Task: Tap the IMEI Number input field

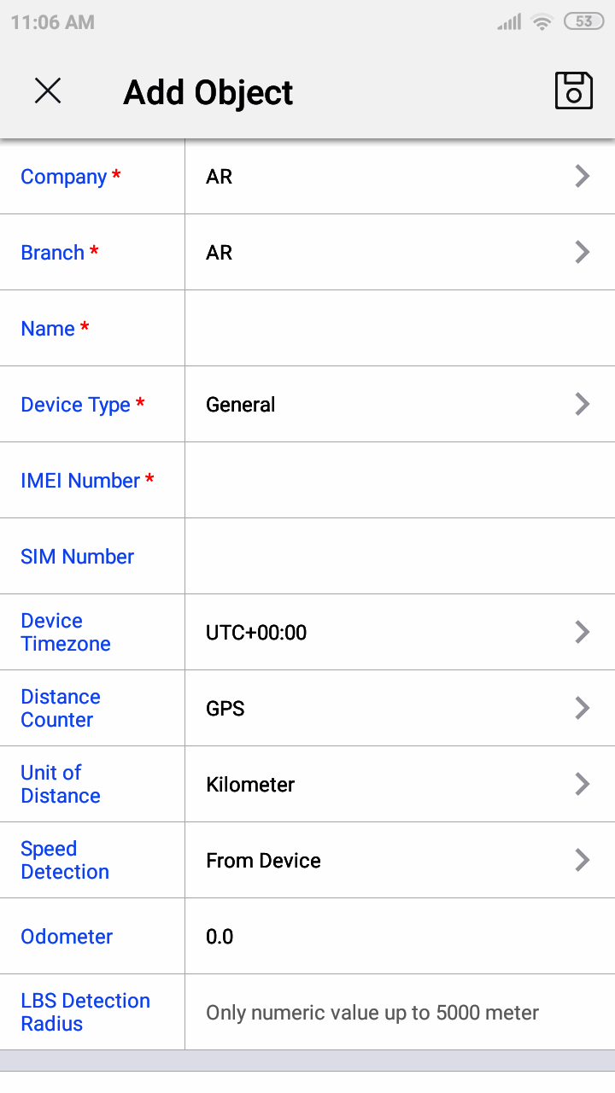Action: click(x=400, y=481)
